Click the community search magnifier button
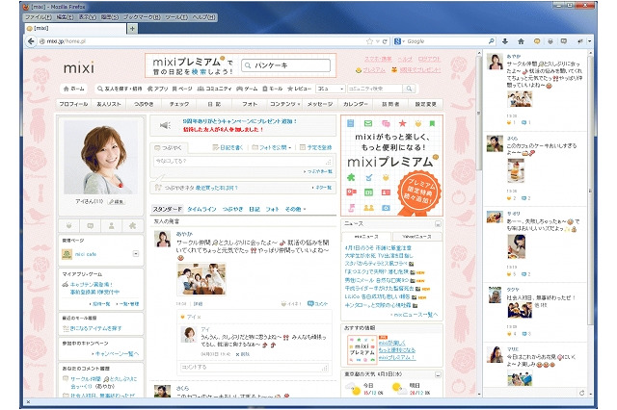Viewport: 617px width, 410px height. click(x=409, y=89)
